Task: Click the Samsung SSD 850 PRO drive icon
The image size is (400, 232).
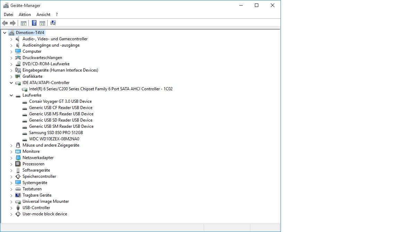Action: click(25, 133)
